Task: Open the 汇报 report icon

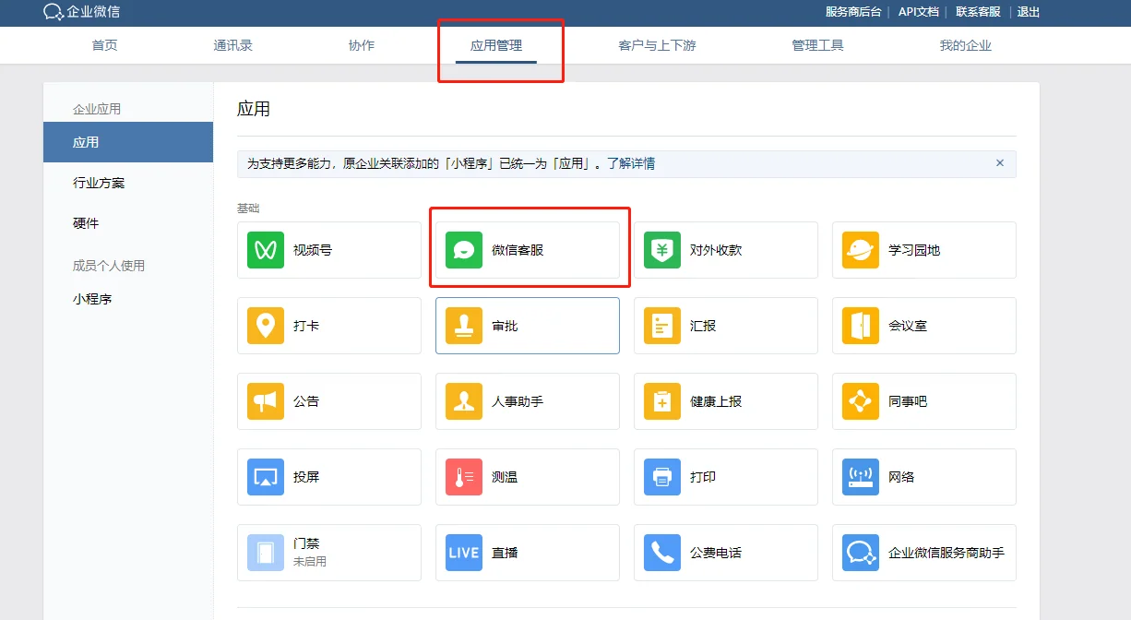Action: tap(662, 326)
